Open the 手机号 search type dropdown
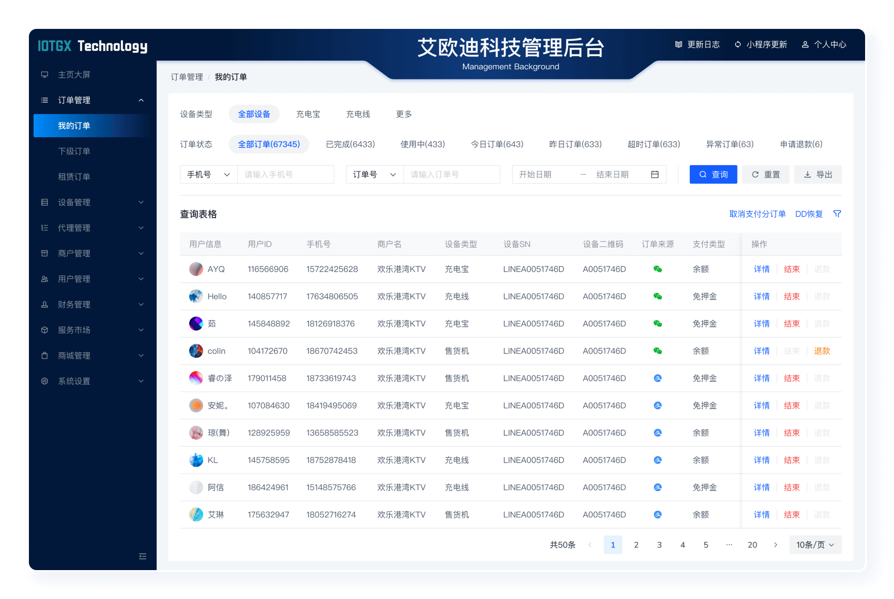The height and width of the screenshot is (599, 894). pyautogui.click(x=209, y=174)
